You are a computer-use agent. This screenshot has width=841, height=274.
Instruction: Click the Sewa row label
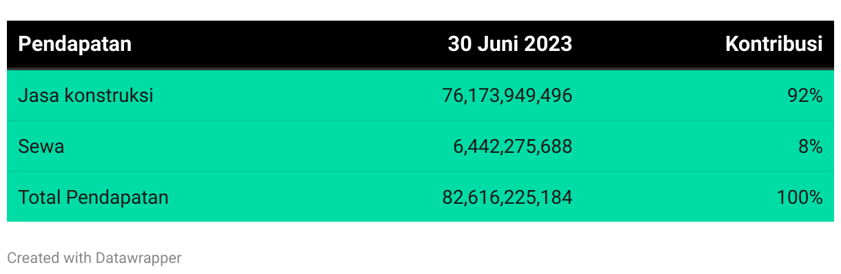click(x=41, y=147)
